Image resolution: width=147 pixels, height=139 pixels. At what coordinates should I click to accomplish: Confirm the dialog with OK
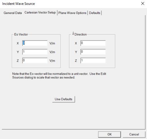[x=109, y=134]
